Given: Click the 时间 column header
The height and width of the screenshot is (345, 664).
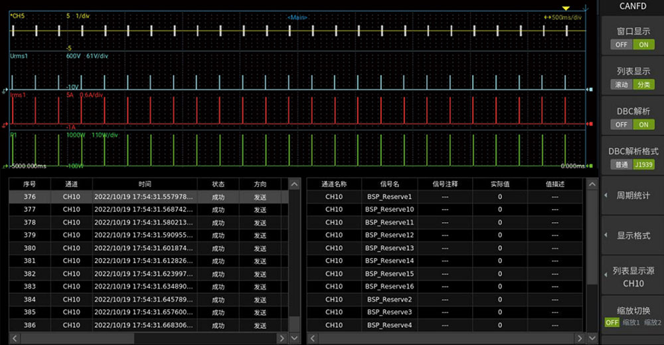Looking at the screenshot, I should pos(145,184).
